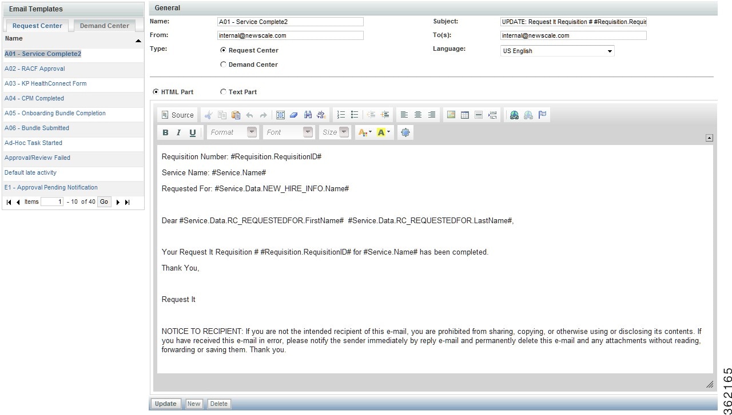Viewport: 732px width, 415px height.
Task: Insert a numbered list
Action: tap(341, 115)
